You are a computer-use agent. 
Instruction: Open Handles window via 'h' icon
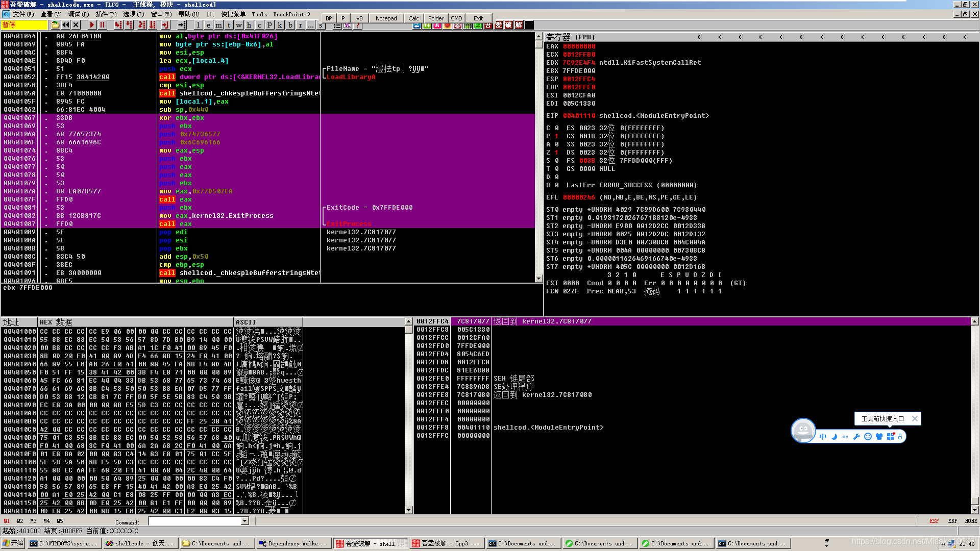[x=249, y=24]
